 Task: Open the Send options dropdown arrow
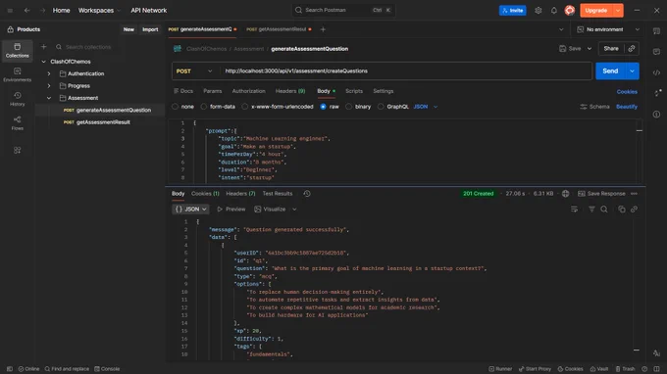pos(632,71)
